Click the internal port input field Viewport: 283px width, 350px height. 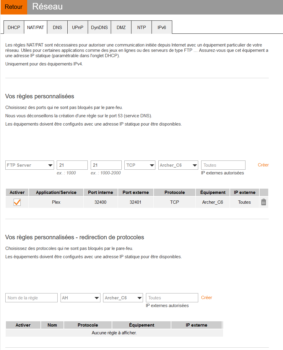pos(72,165)
